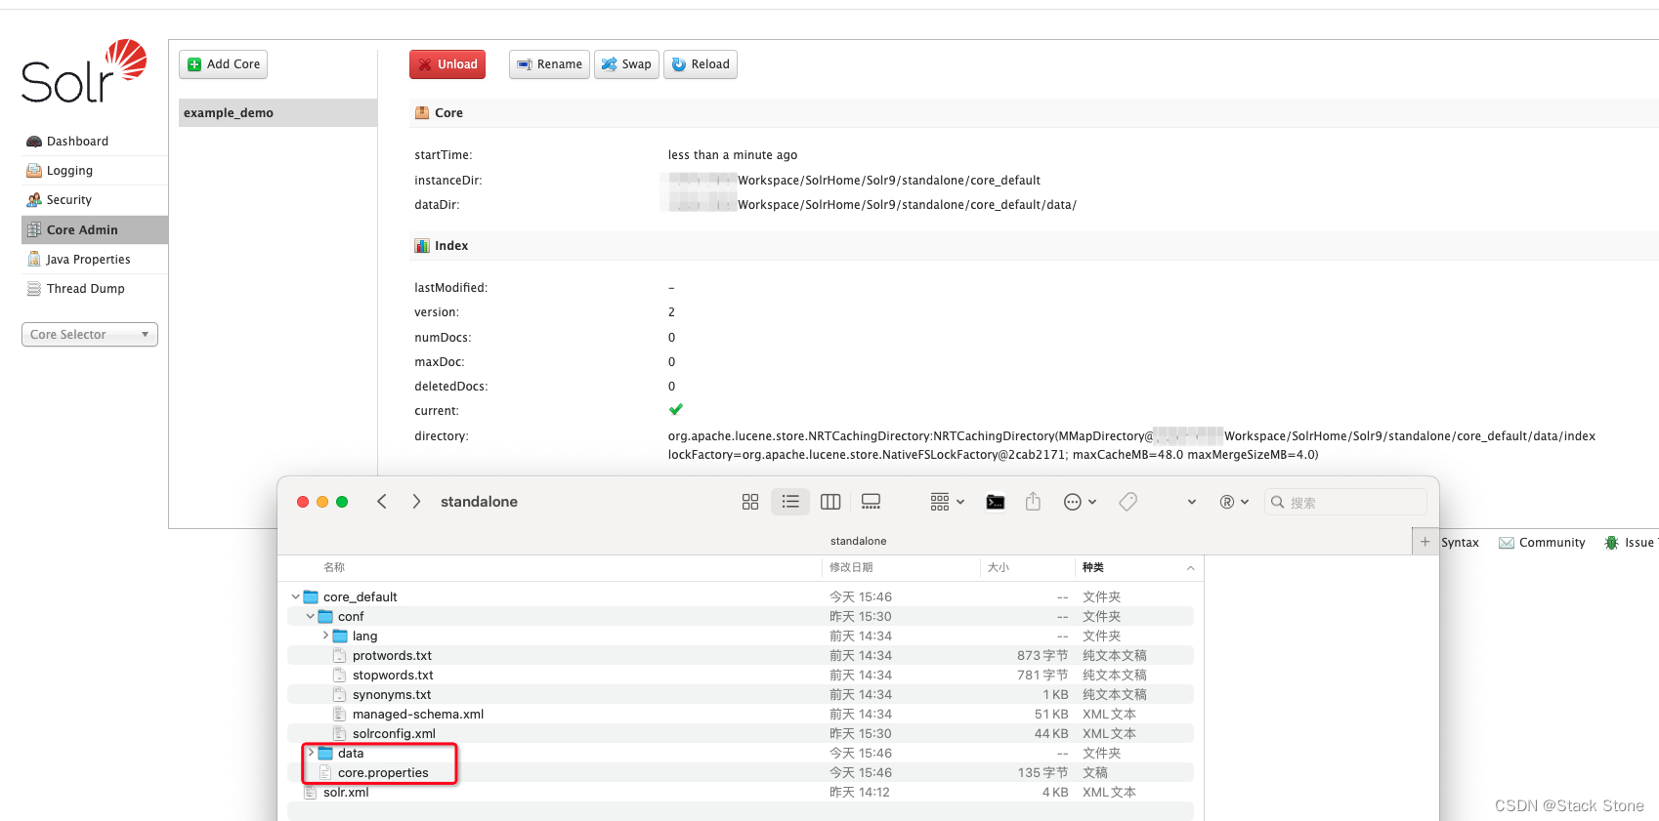
Task: Switch Finder to gallery view
Action: pos(871,502)
